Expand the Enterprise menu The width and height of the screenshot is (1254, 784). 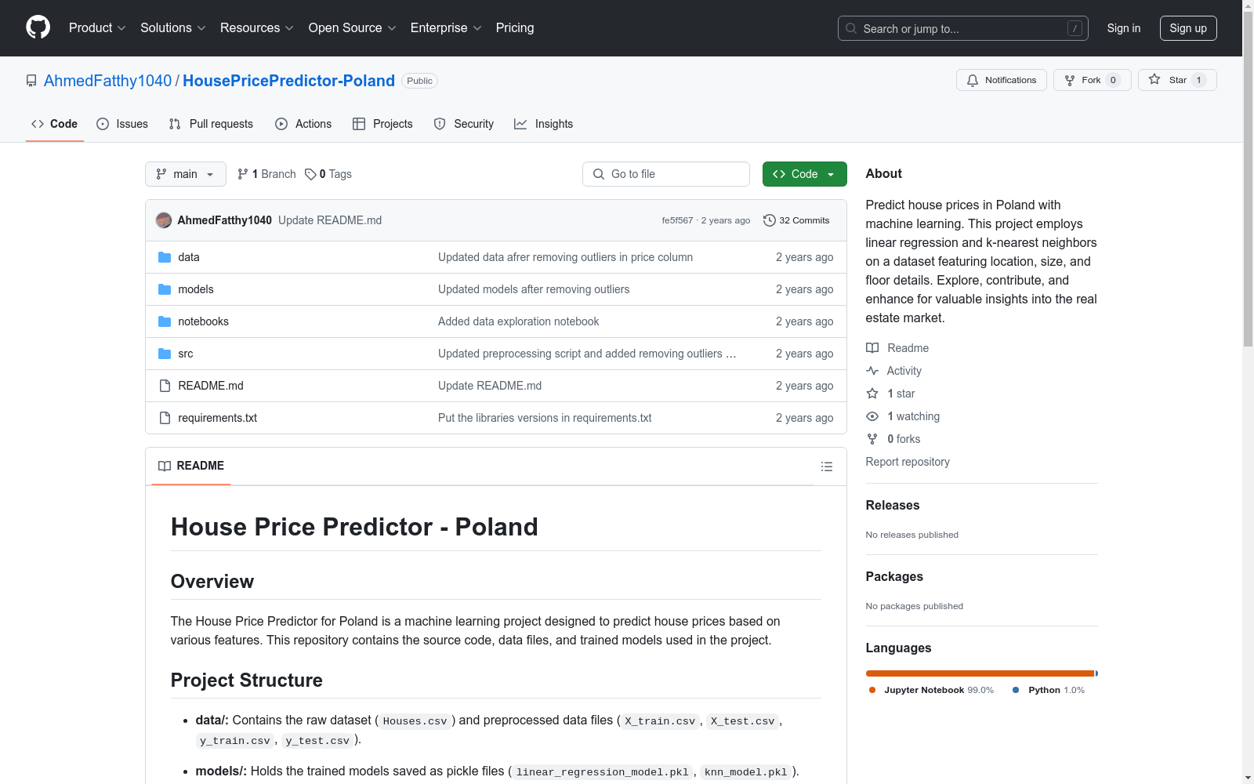click(446, 28)
